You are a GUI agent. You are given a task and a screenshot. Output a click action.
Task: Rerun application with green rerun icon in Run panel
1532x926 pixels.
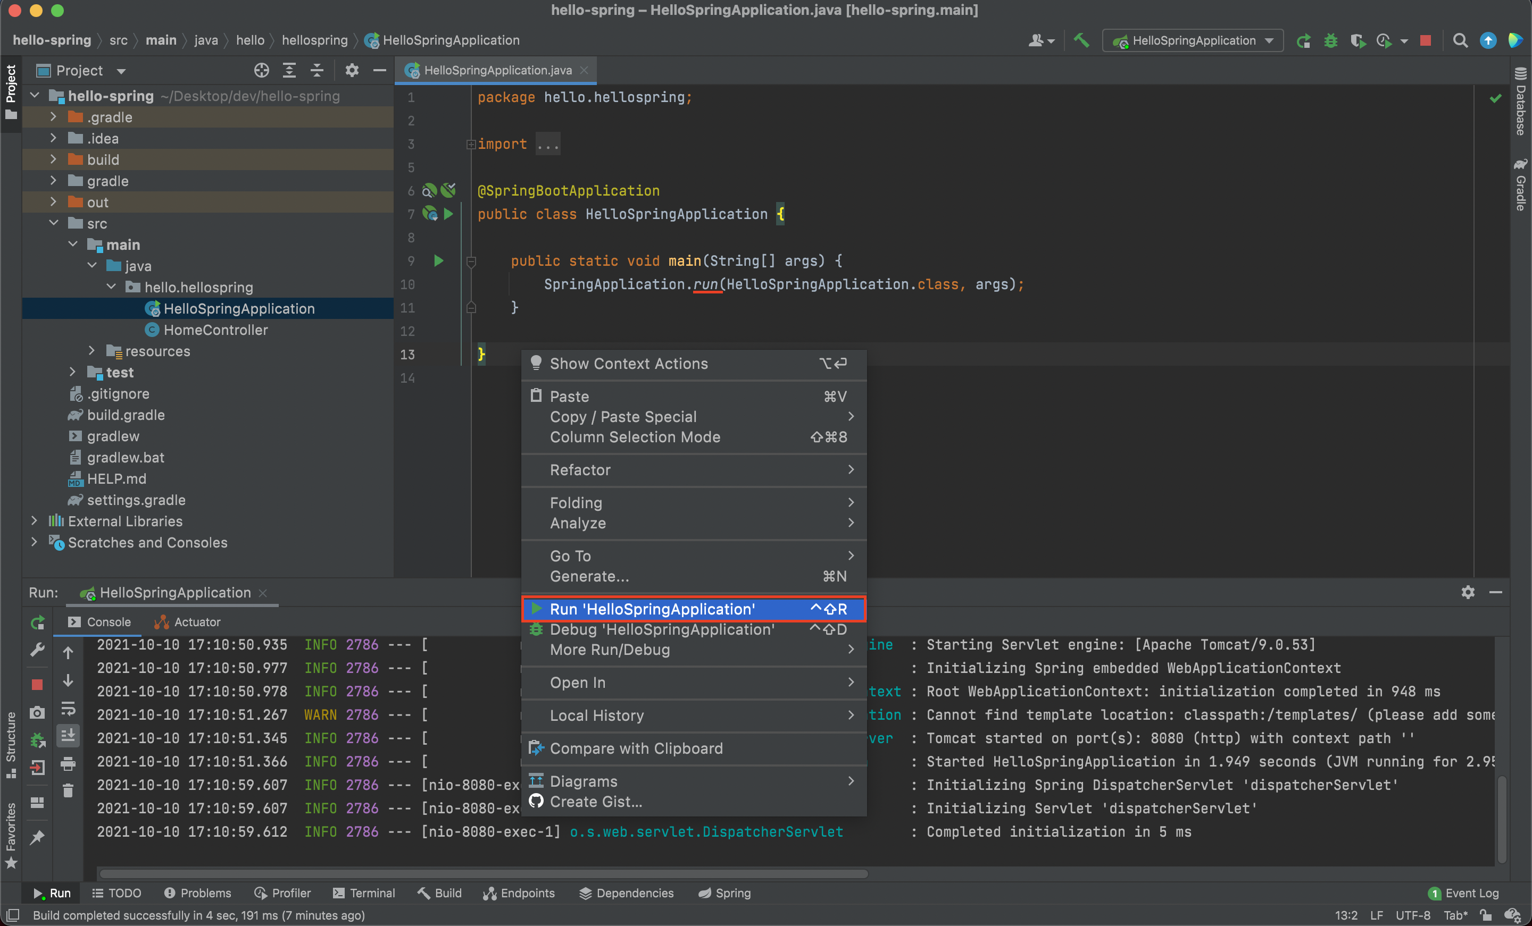37,622
